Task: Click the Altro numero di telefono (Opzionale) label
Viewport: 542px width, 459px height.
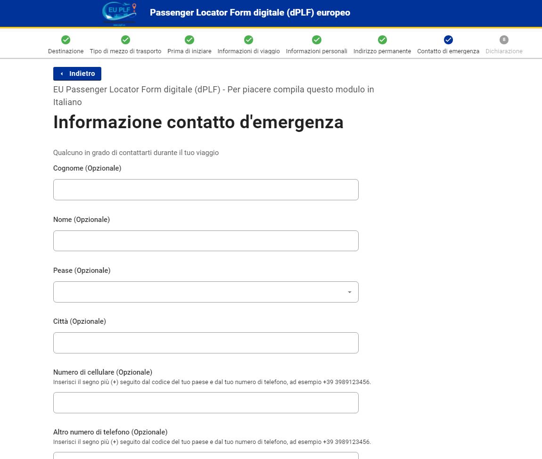Action: pos(110,432)
